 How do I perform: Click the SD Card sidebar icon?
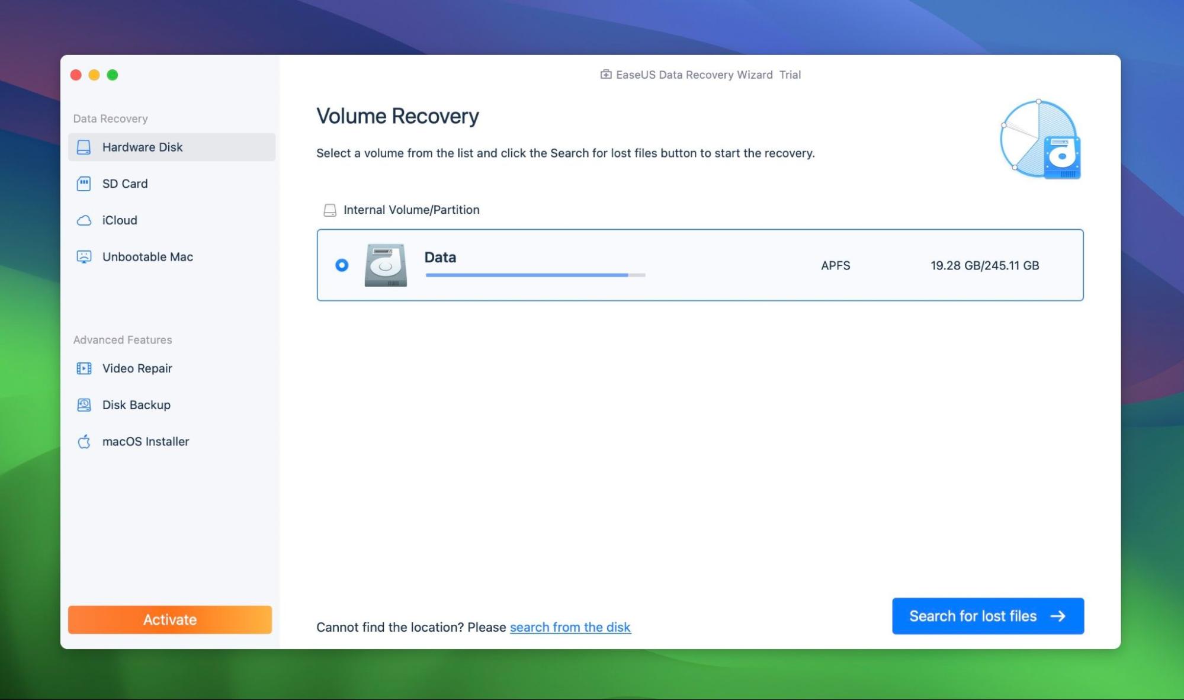(84, 184)
